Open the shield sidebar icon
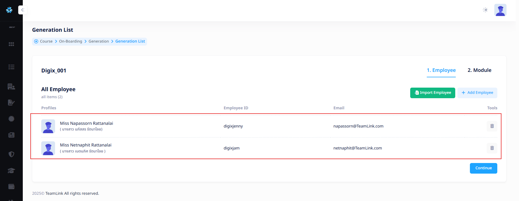The width and height of the screenshot is (519, 201). point(11,154)
